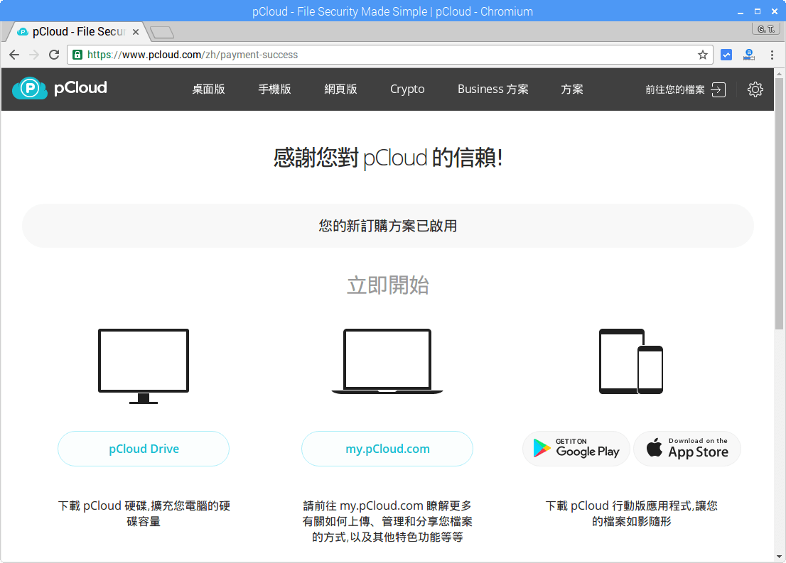Click the pCloud Drive download button
The width and height of the screenshot is (786, 563).
pos(143,449)
